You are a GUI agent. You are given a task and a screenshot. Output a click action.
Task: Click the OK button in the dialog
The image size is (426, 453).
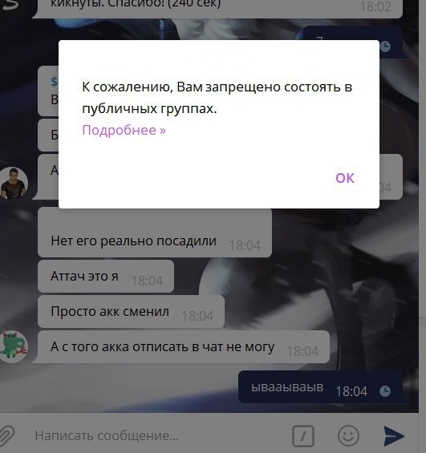345,178
